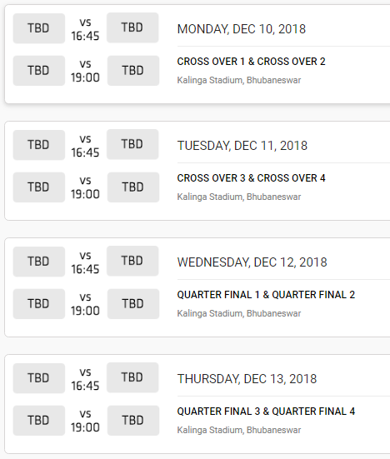Open Cross Over 1 & Cross Over 2 fixture
Screen dimensions: 390x459
pyautogui.click(x=251, y=62)
